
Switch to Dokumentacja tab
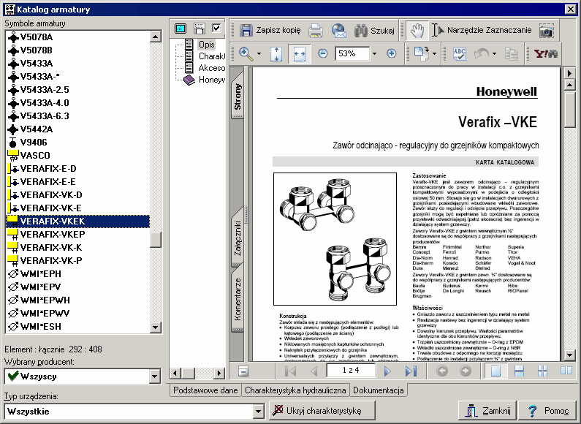pos(379,390)
